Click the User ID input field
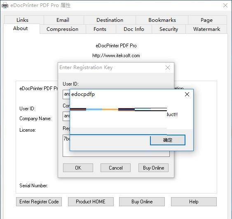The height and width of the screenshot is (219, 232). pyautogui.click(x=66, y=94)
